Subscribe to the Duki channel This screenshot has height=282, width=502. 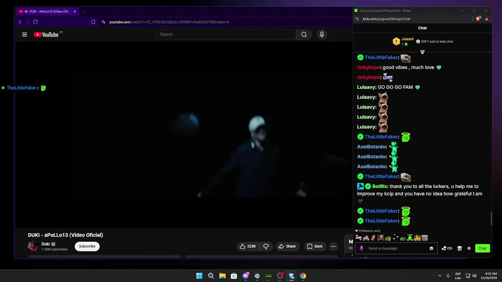pyautogui.click(x=87, y=246)
